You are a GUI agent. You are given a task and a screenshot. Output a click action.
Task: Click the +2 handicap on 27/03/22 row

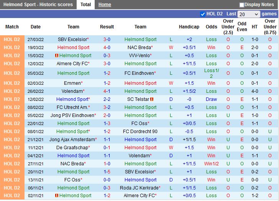pyautogui.click(x=189, y=40)
